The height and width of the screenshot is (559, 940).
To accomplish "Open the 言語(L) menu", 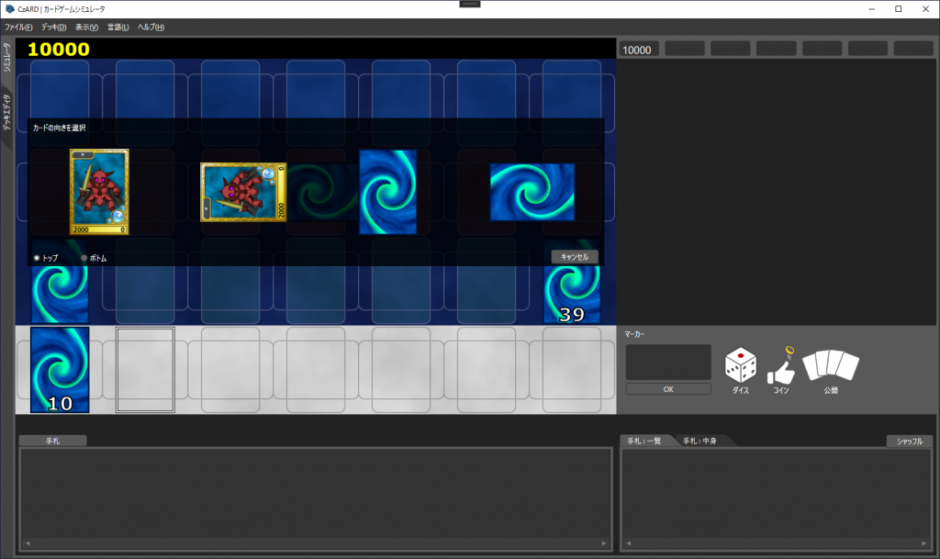I will (x=118, y=27).
